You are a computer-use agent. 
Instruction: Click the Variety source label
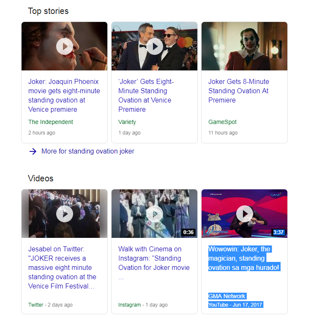click(x=127, y=122)
